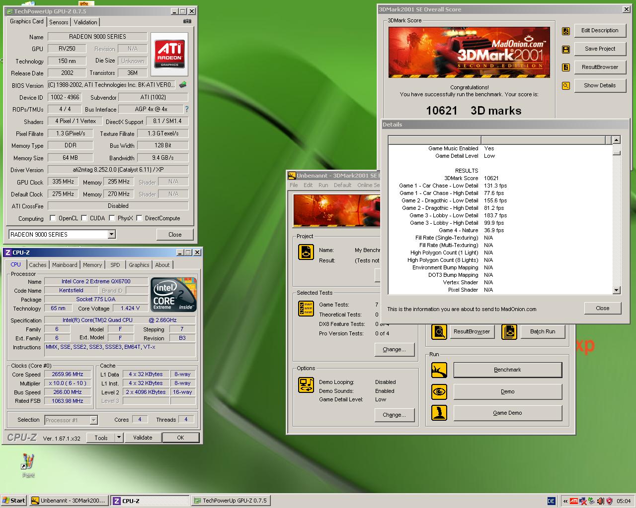Image resolution: width=636 pixels, height=508 pixels.
Task: Tick the CUDA checkbox
Action: tap(84, 218)
